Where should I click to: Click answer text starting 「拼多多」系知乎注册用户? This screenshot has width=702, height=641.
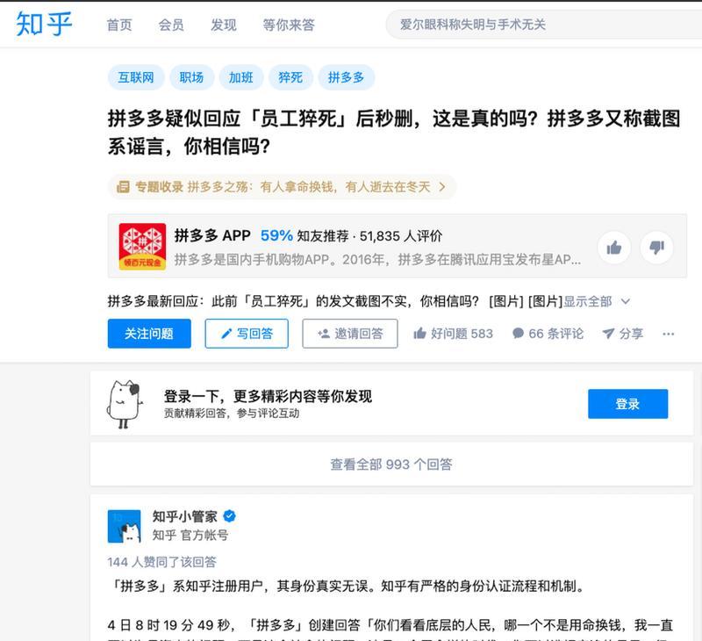(x=347, y=586)
